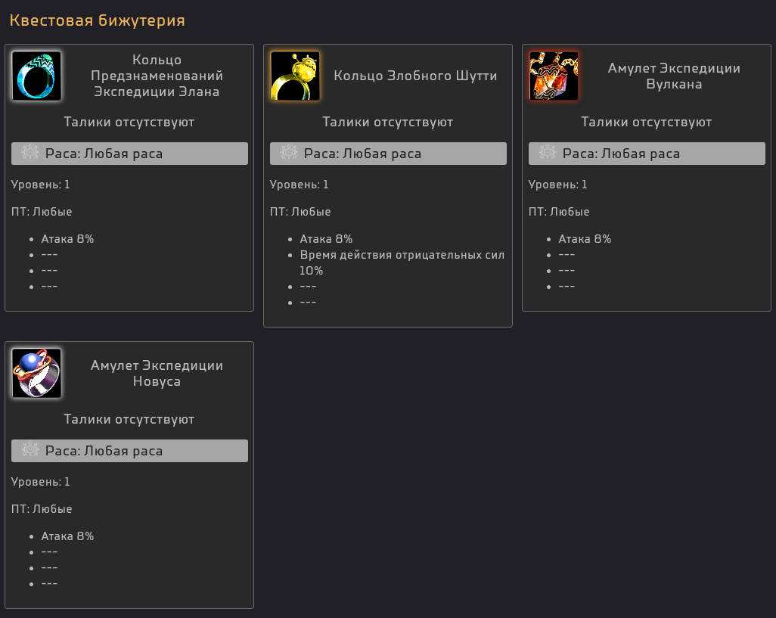Image resolution: width=776 pixels, height=618 pixels.
Task: Click 'Атака 8%' stat in the Элана card
Action: [x=67, y=239]
